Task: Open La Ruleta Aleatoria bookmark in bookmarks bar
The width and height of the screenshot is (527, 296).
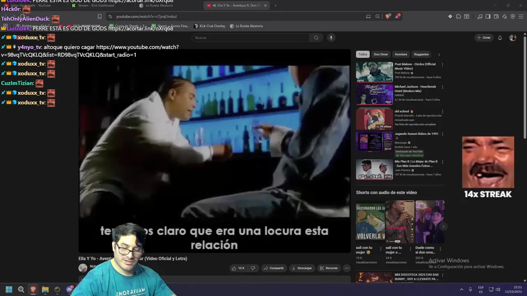Action: point(246,26)
